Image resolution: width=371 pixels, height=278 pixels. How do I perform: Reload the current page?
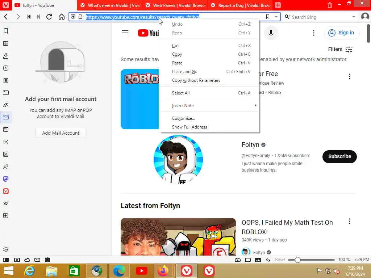pos(49,17)
